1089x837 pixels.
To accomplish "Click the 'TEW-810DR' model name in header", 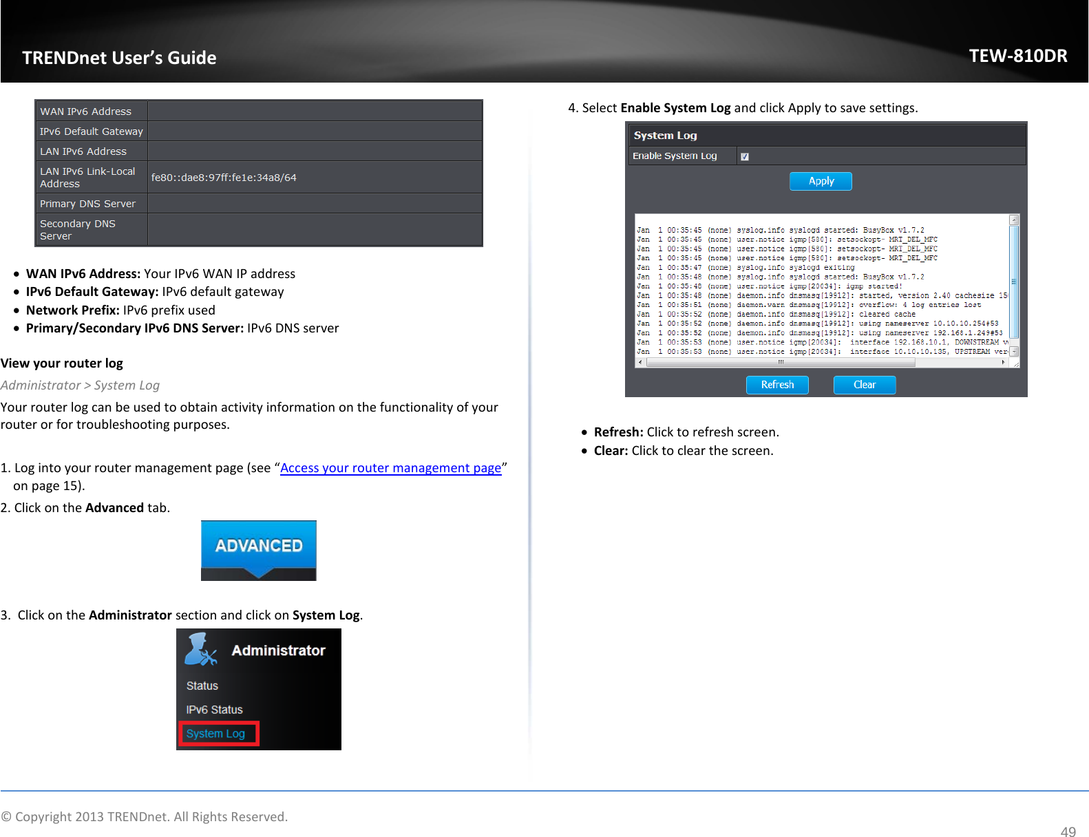I will 1018,56.
